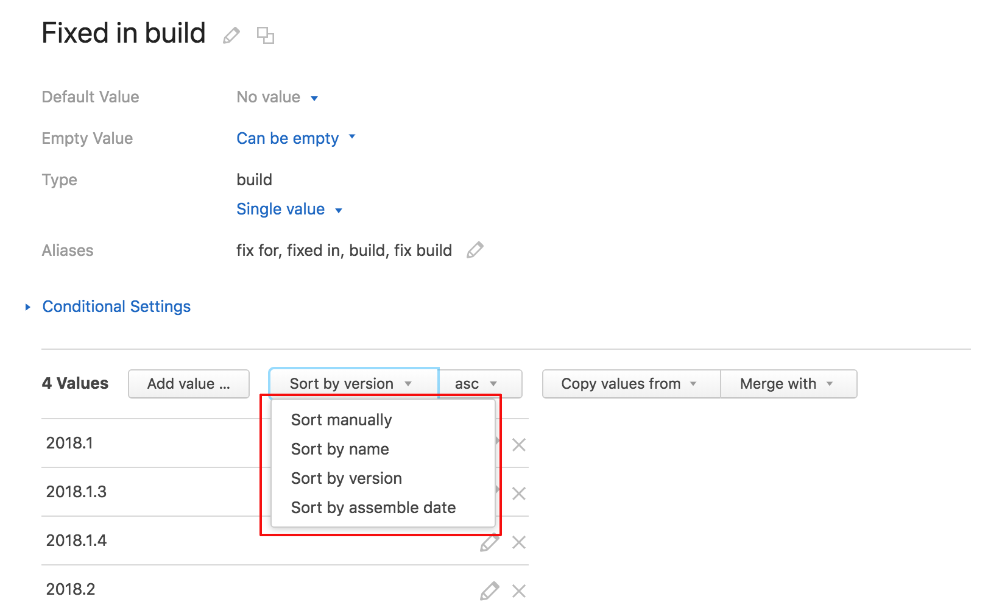Click the Add value button
Screen dimensions: 988x613
coord(189,384)
